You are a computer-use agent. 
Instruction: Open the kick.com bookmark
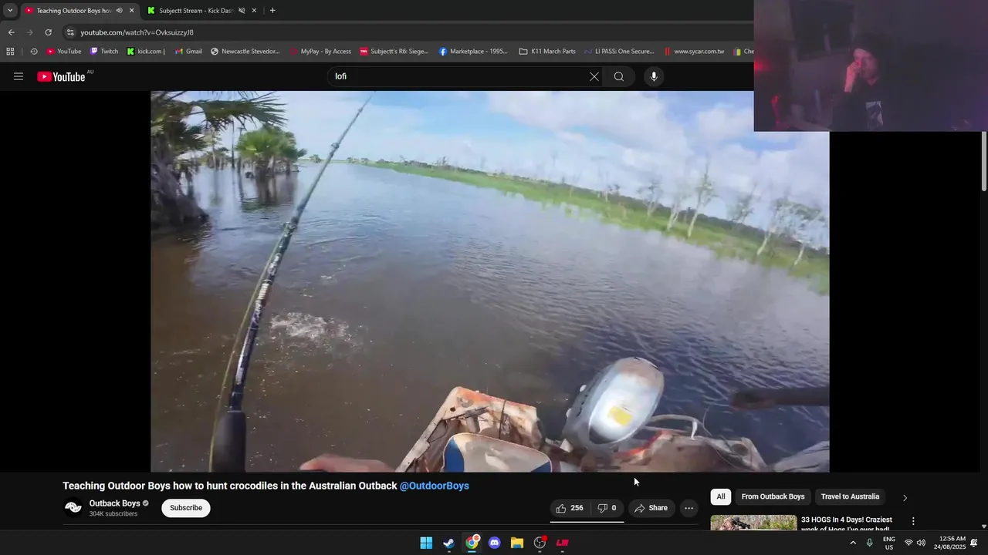[146, 52]
